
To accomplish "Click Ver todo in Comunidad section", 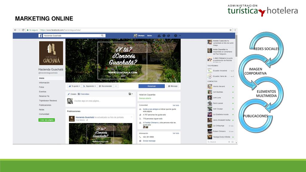I will click(176, 105).
